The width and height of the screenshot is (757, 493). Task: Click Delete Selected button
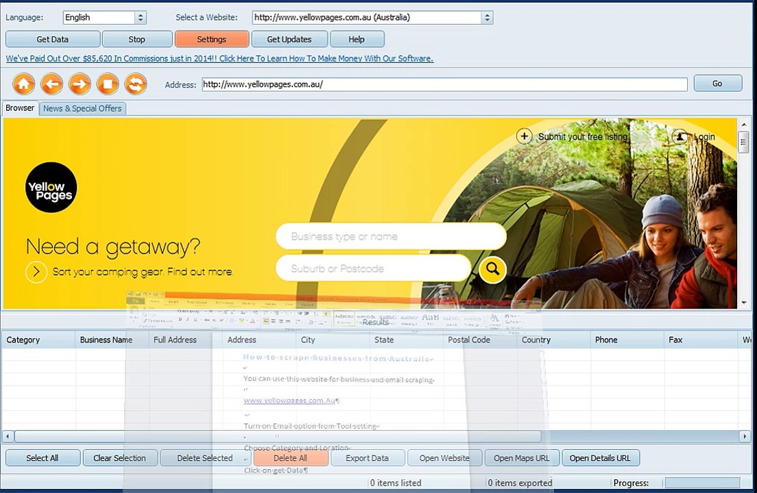(205, 458)
